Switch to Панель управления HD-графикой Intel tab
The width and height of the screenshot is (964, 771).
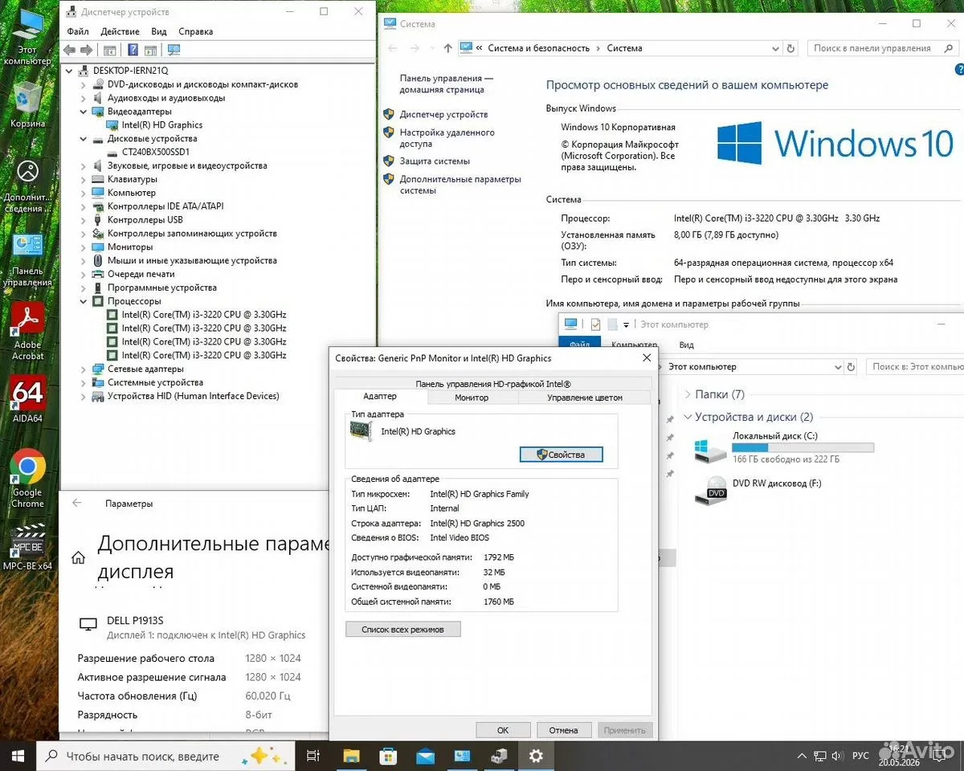pos(493,384)
